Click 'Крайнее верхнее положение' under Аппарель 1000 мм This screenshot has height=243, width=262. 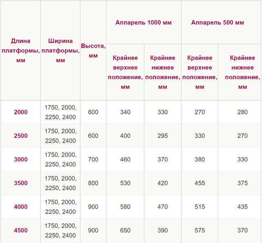(125, 72)
